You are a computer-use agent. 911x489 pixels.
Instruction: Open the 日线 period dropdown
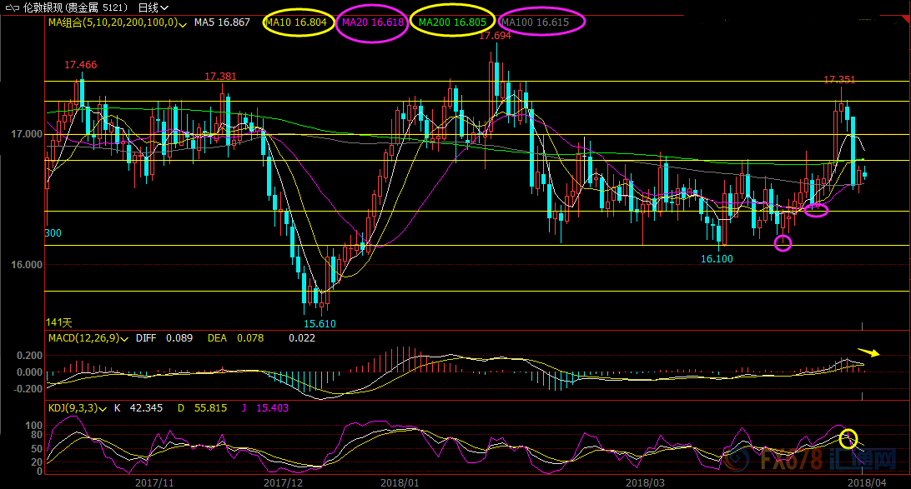point(154,7)
